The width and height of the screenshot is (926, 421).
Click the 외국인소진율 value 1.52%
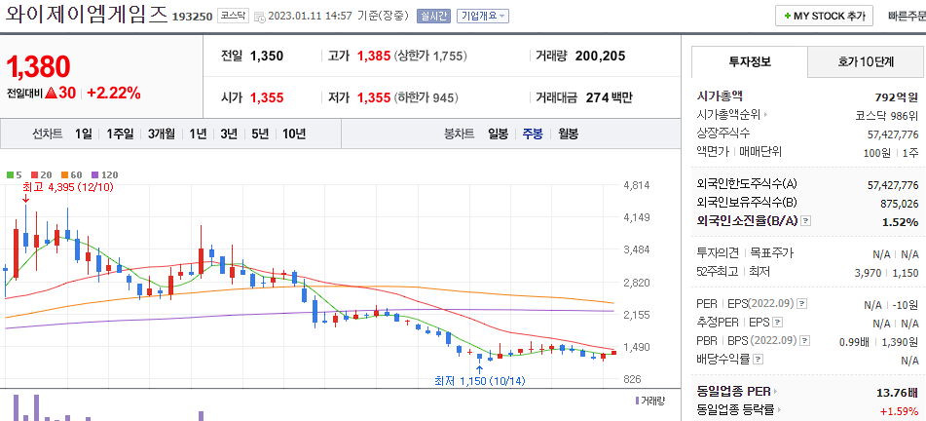click(901, 222)
